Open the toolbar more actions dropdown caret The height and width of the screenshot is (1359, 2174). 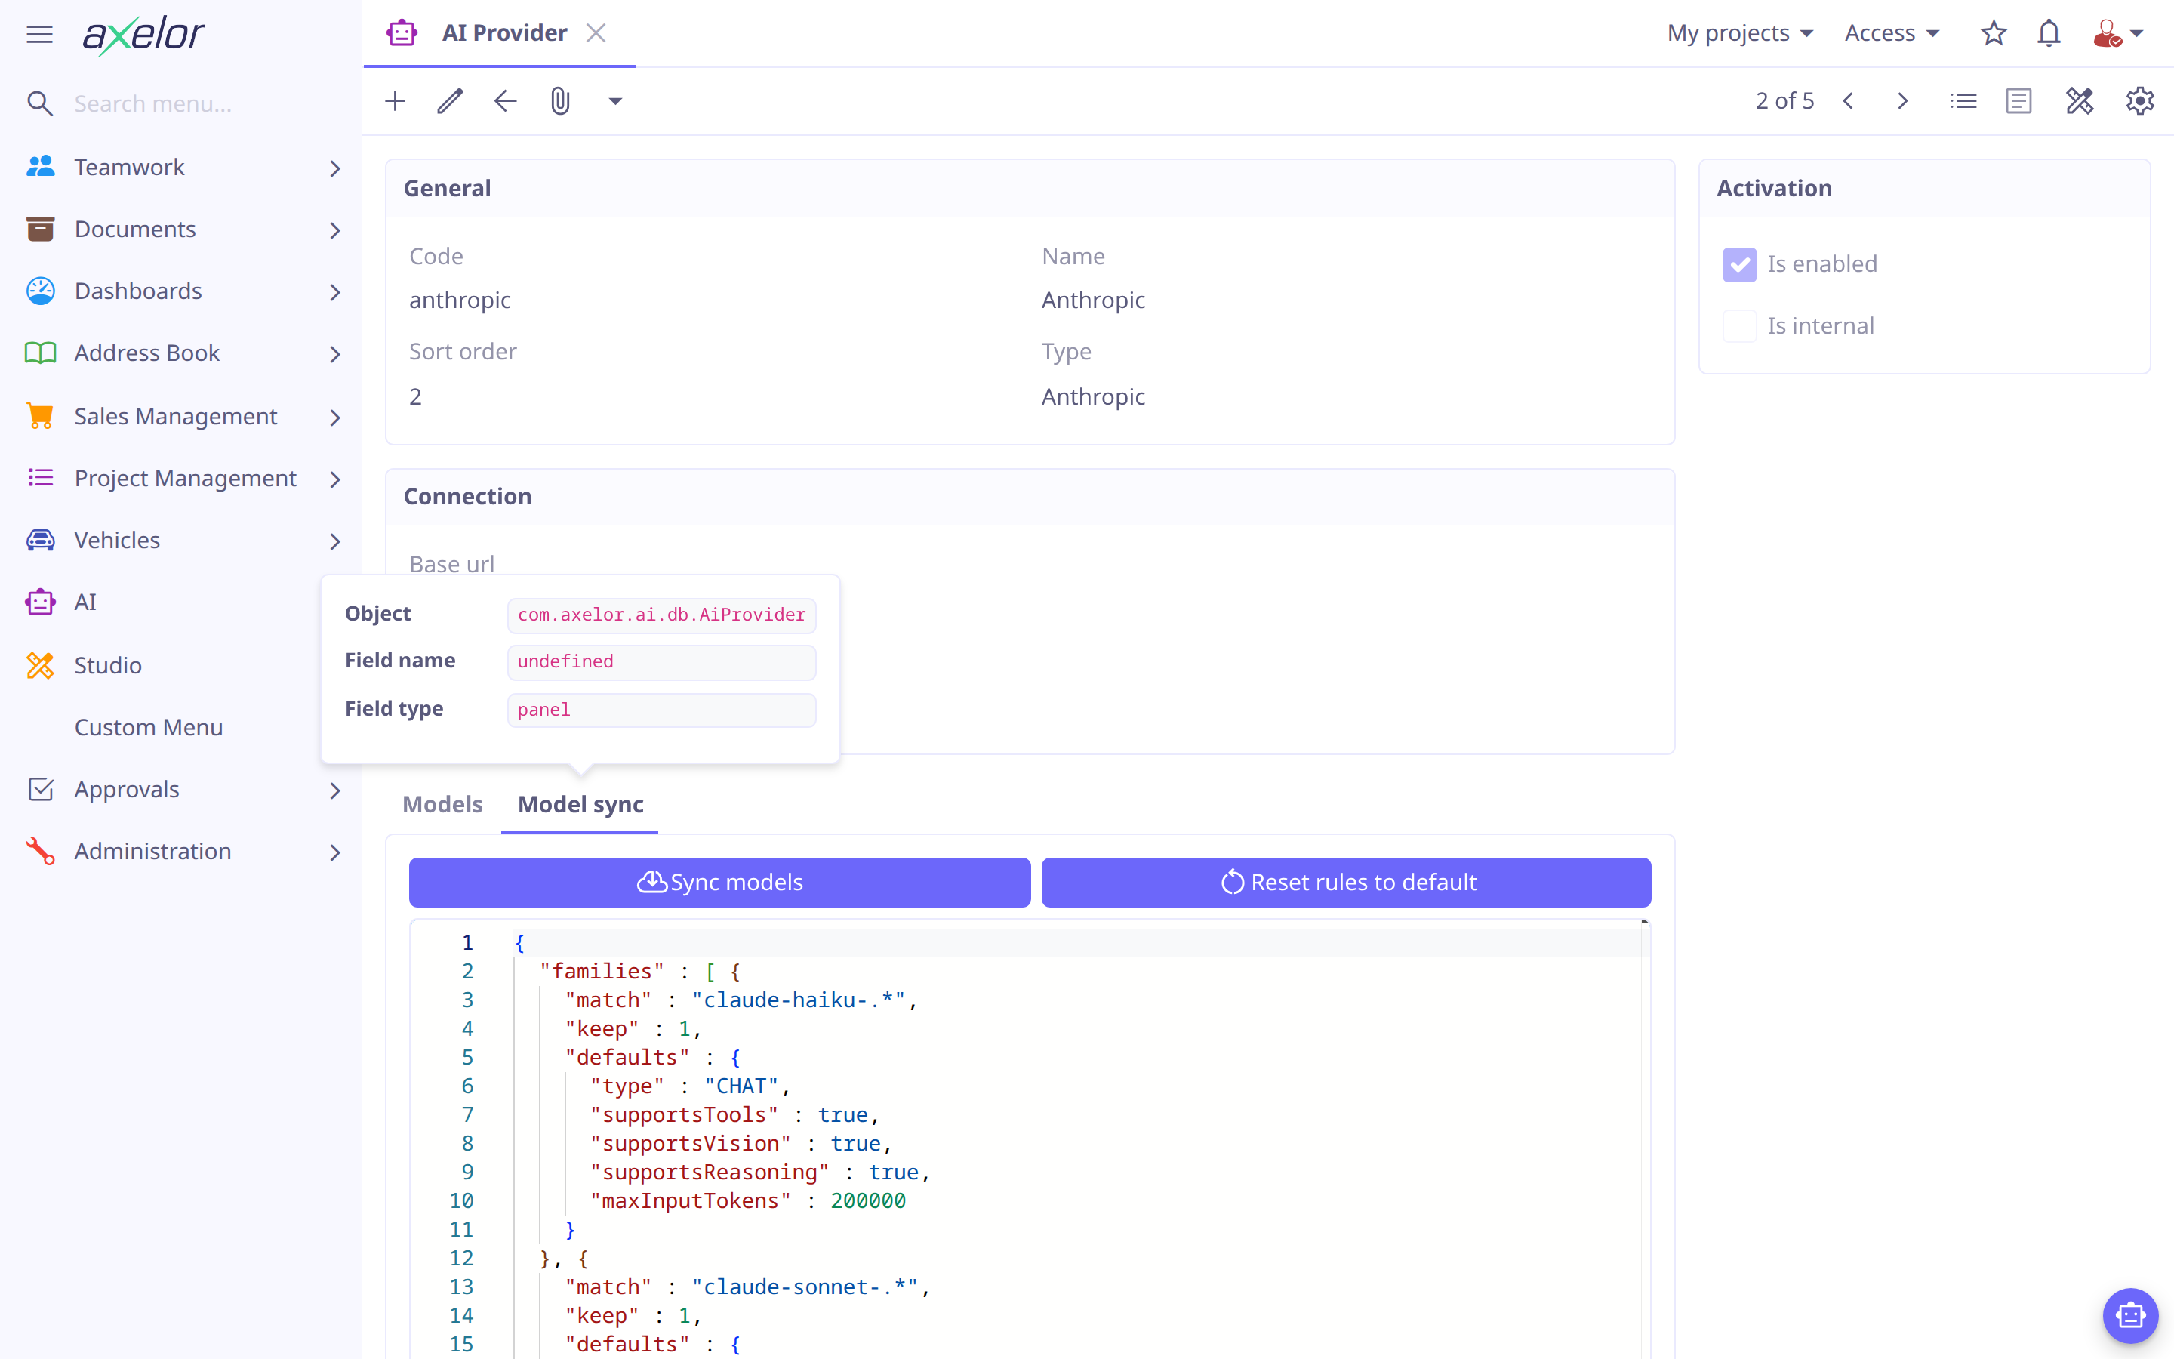coord(615,100)
